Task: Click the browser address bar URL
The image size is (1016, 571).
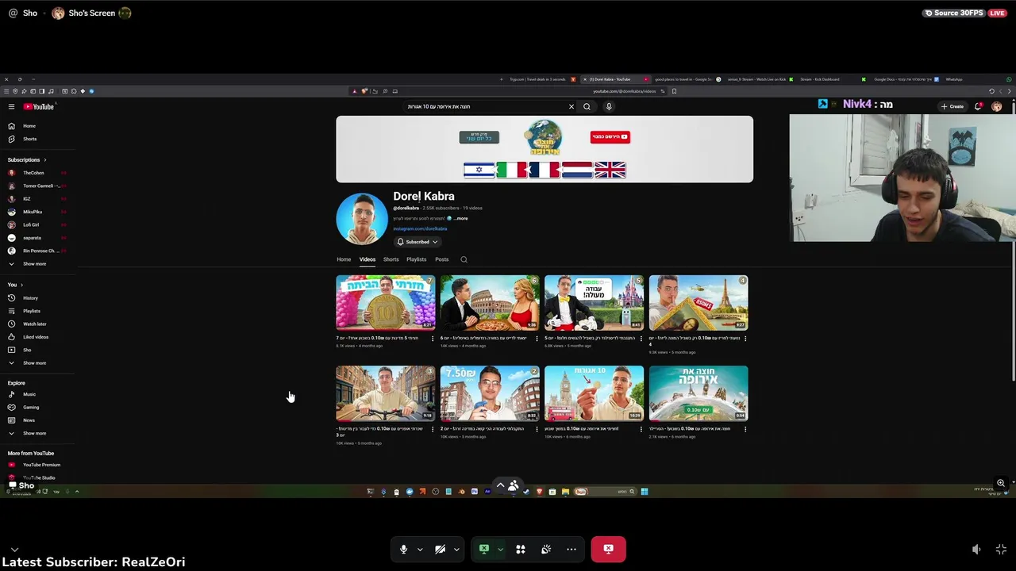Action: click(x=625, y=91)
